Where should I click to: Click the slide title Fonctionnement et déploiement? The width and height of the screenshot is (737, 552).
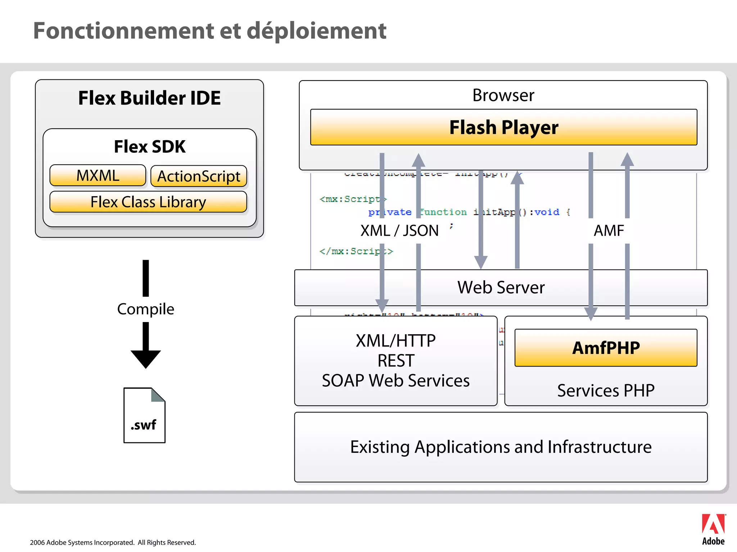click(x=210, y=31)
